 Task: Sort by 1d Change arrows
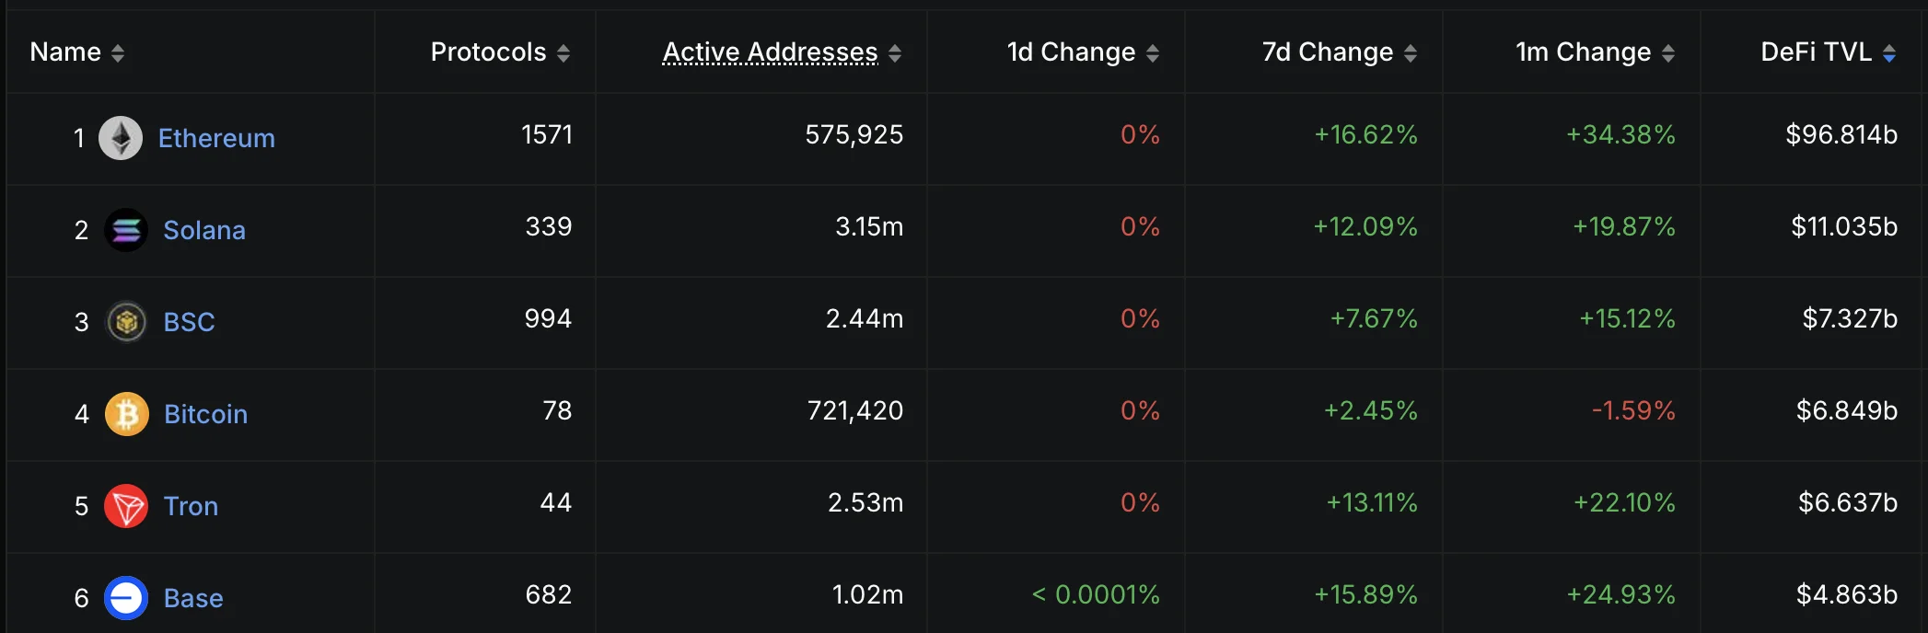pyautogui.click(x=1153, y=53)
